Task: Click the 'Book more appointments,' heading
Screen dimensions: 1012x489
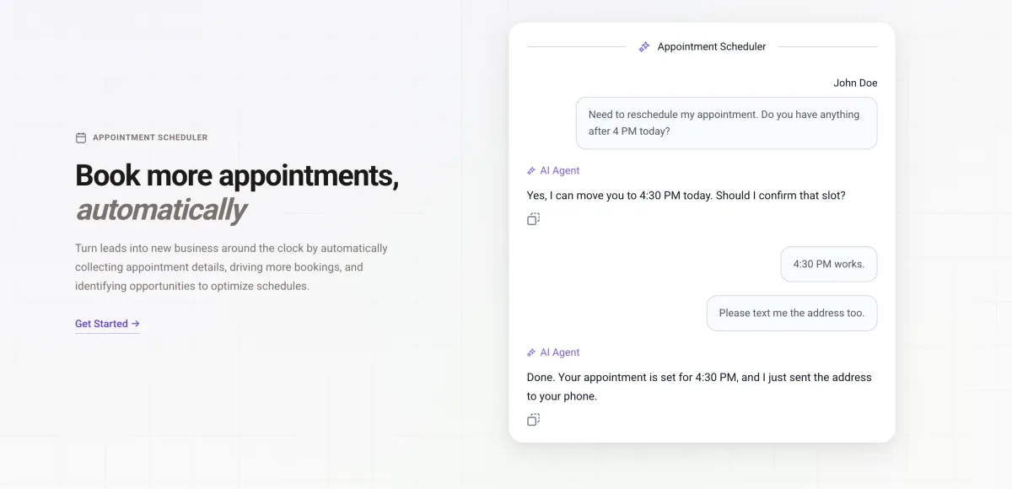Action: tap(236, 175)
